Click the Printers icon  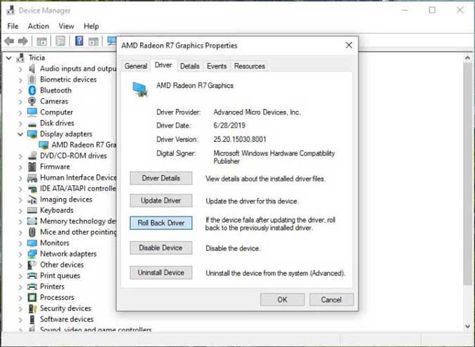[32, 287]
